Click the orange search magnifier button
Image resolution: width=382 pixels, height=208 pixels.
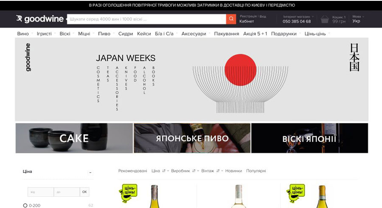231,19
